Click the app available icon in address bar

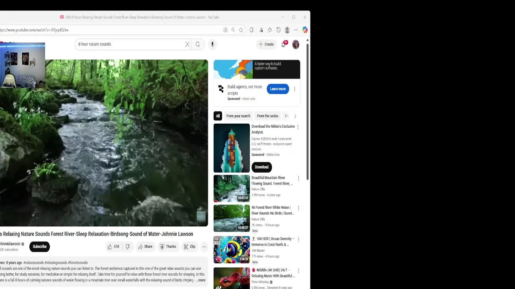tap(225, 30)
